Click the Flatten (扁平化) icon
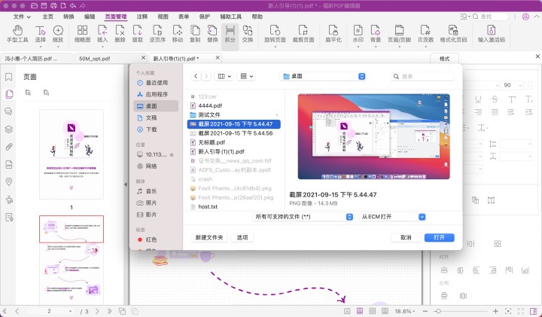Image resolution: width=542 pixels, height=317 pixels. tap(329, 34)
